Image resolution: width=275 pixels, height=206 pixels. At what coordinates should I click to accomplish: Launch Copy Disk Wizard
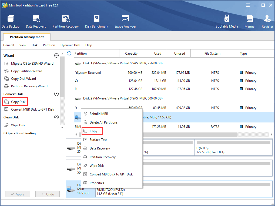(x=20, y=78)
